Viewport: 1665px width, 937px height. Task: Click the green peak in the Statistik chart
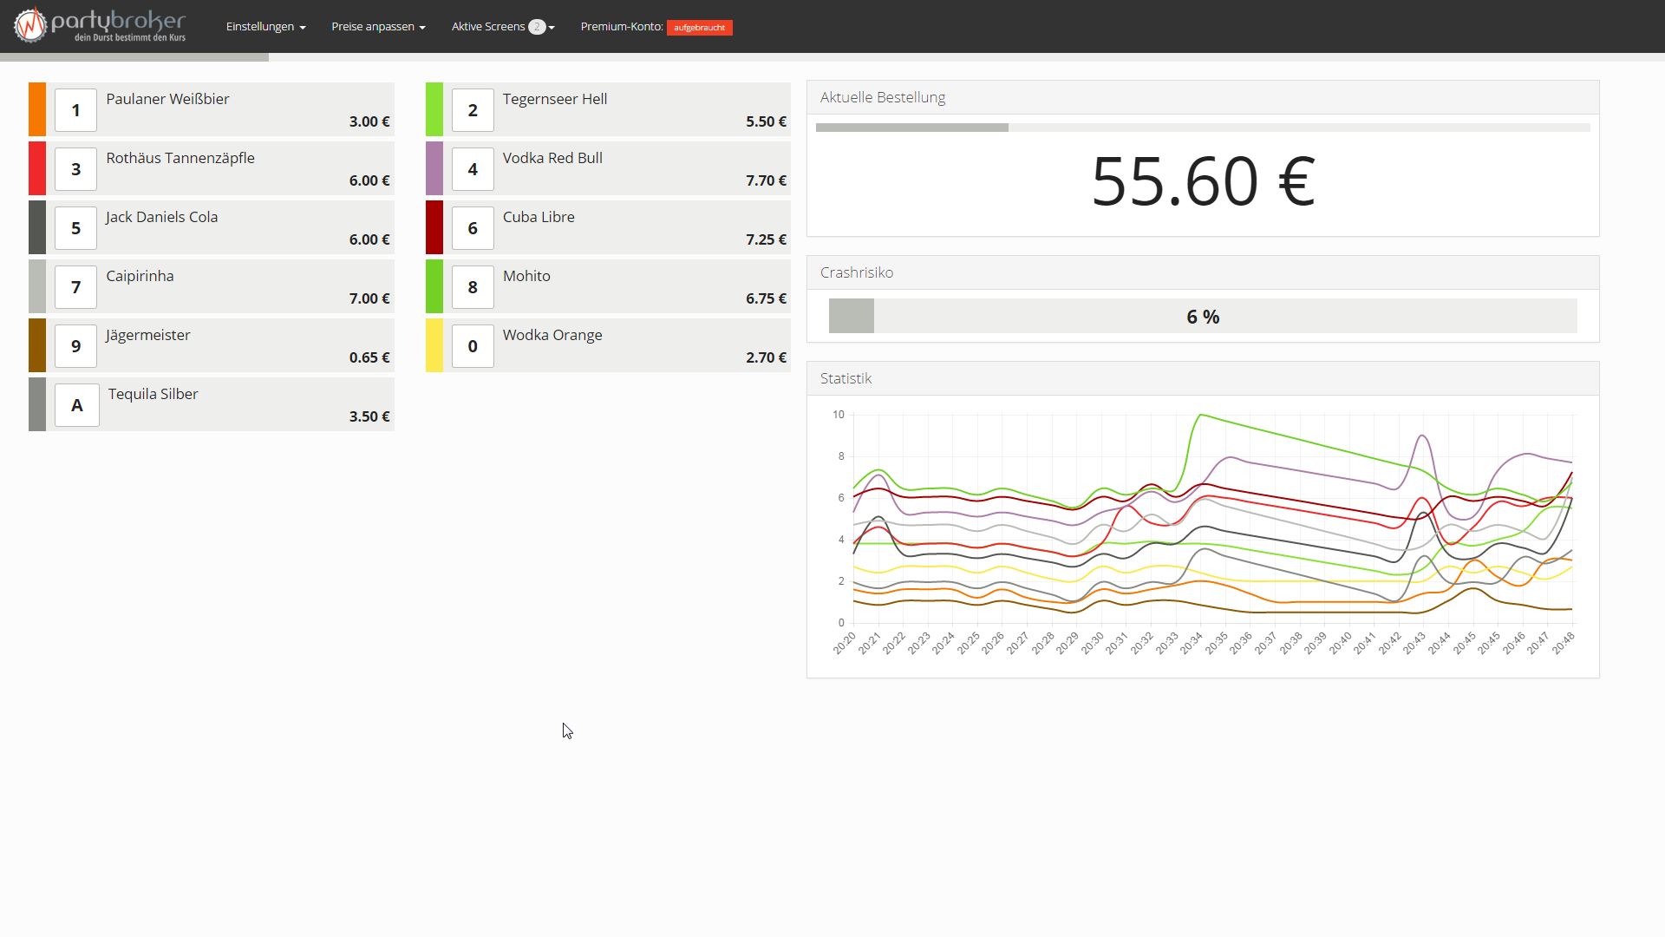coord(1200,415)
